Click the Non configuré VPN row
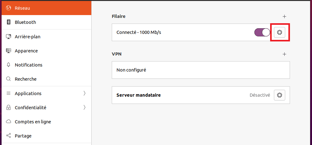Image resolution: width=312 pixels, height=145 pixels. (201, 70)
